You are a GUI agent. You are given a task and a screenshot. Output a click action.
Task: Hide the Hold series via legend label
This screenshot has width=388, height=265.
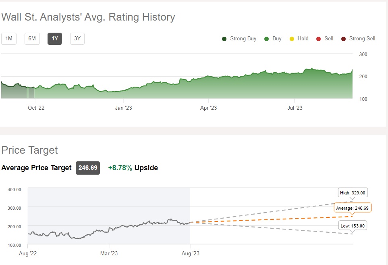pyautogui.click(x=303, y=39)
